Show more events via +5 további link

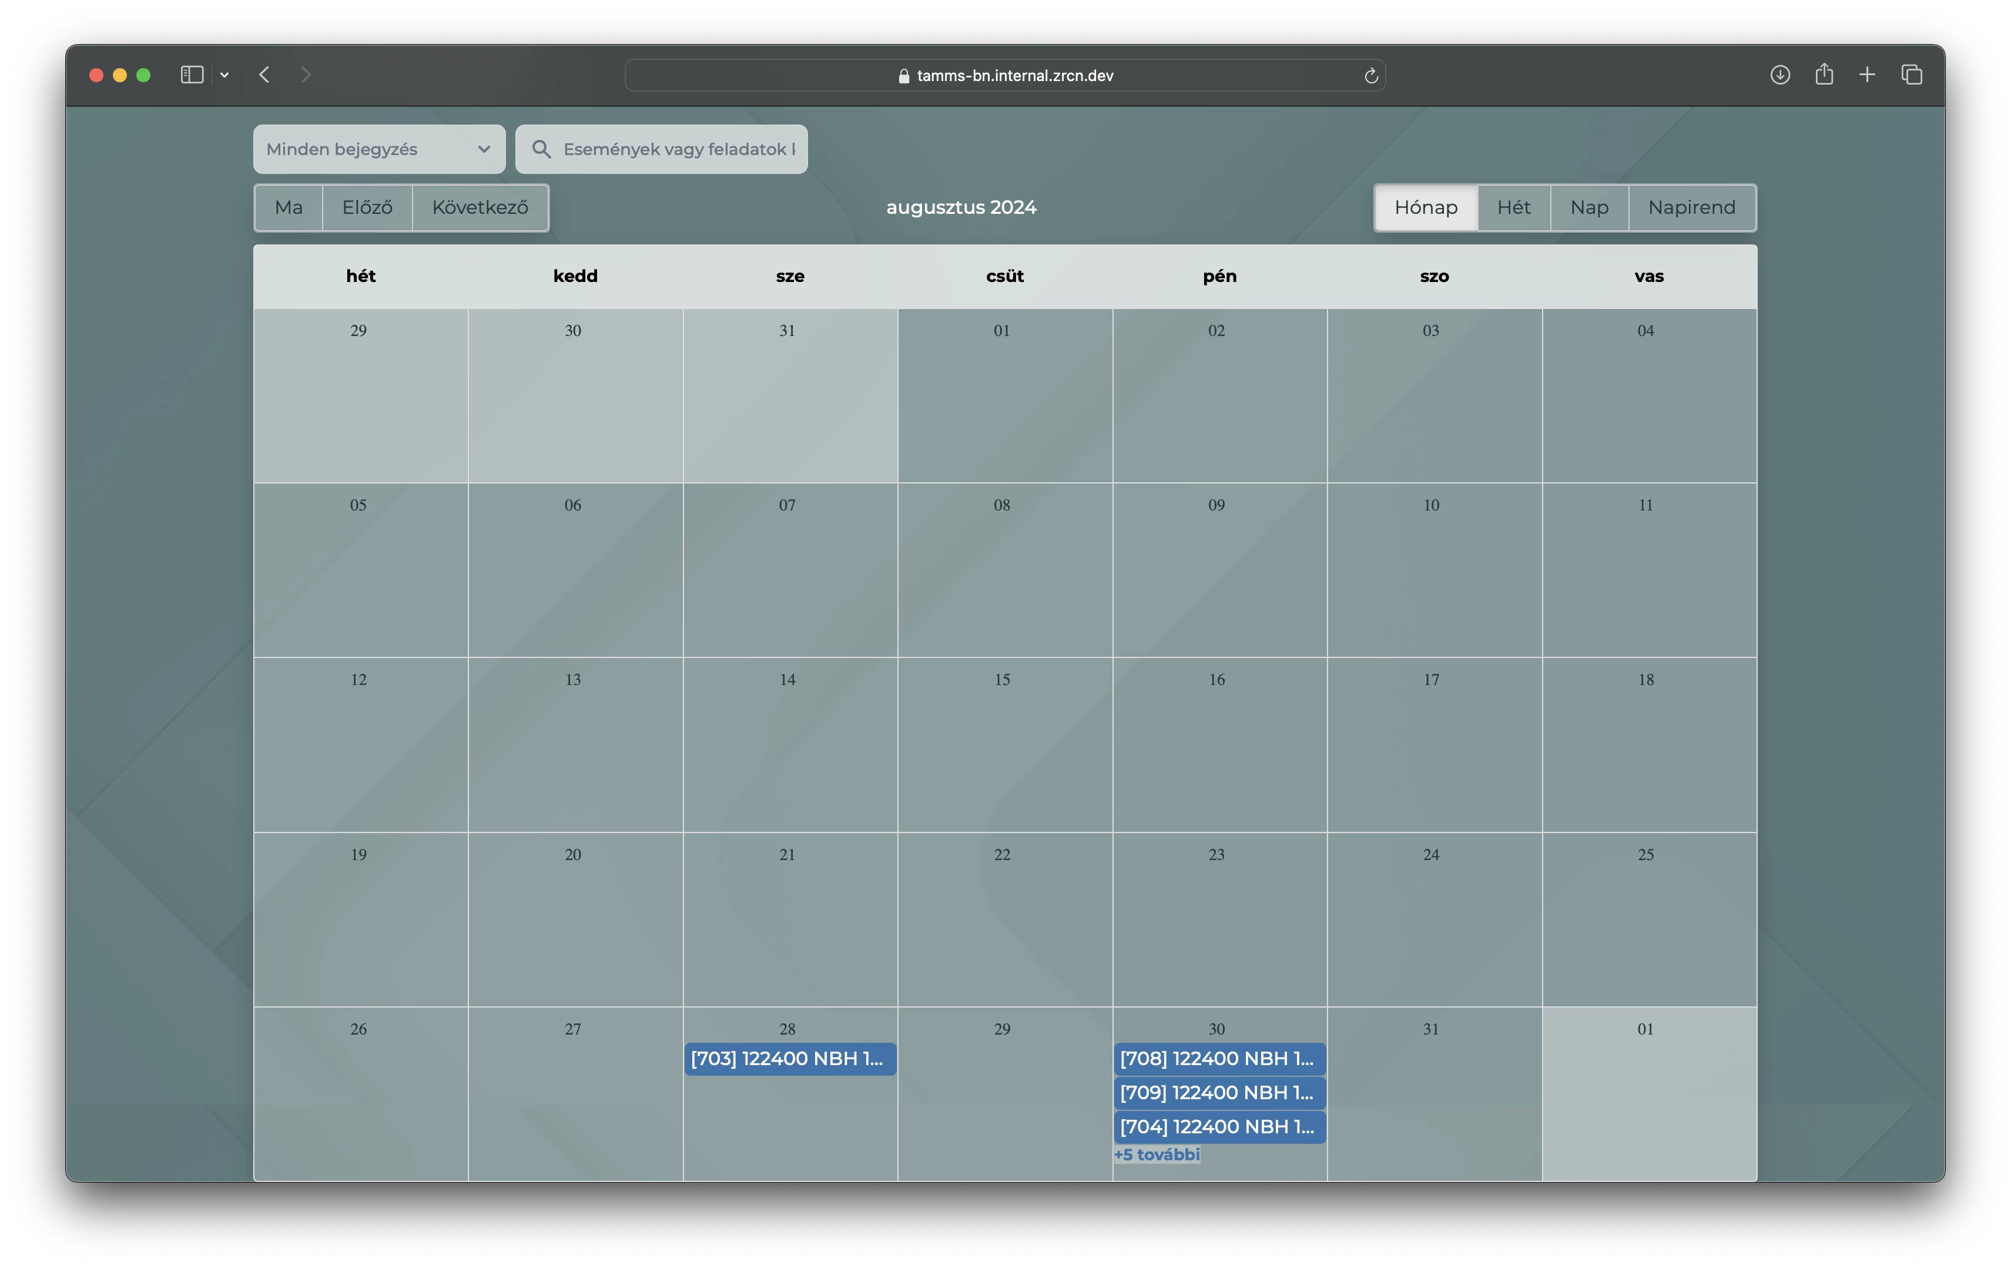(1157, 1154)
